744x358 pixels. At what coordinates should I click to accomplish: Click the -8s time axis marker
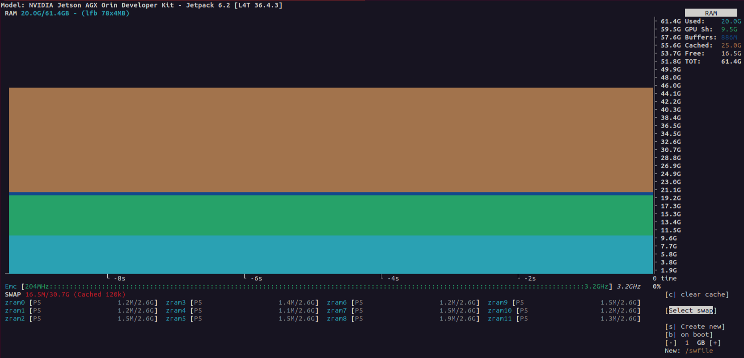click(119, 278)
